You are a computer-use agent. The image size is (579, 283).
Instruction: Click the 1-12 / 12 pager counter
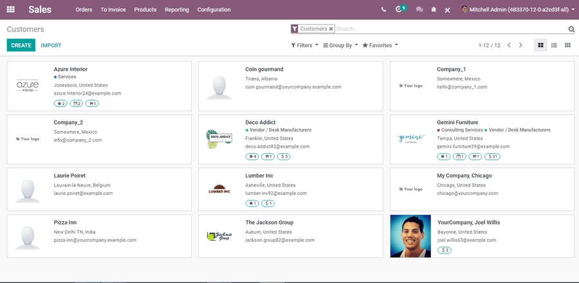click(x=490, y=46)
